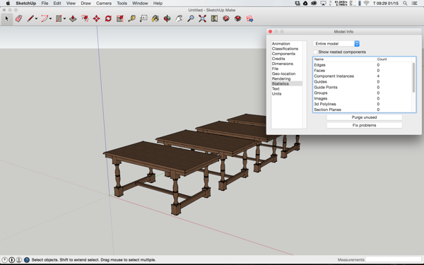Open the Apple menu
424x265 pixels.
pyautogui.click(x=8, y=4)
